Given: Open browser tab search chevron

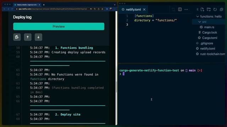Looking at the screenshot, I should tap(115, 5).
